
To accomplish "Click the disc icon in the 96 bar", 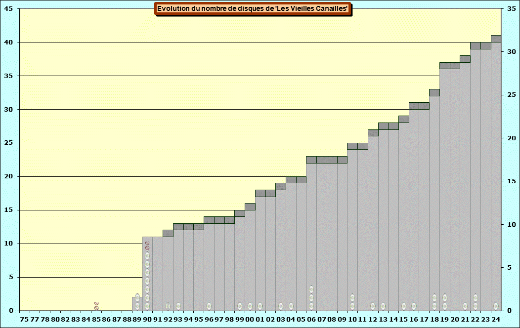I will [x=209, y=306].
